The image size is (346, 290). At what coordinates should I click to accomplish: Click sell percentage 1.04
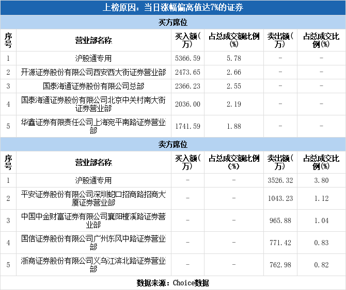pos(321,220)
